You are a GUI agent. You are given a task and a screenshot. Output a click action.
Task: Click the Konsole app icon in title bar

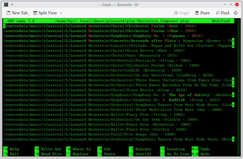[6, 4]
